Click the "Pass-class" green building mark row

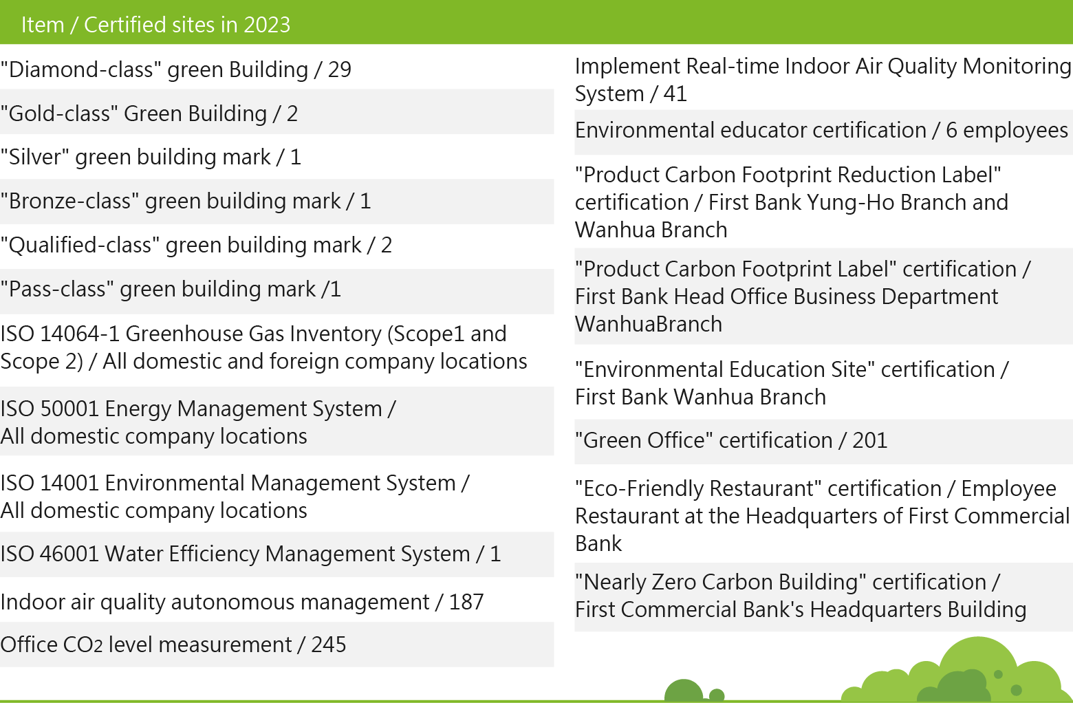pyautogui.click(x=277, y=291)
